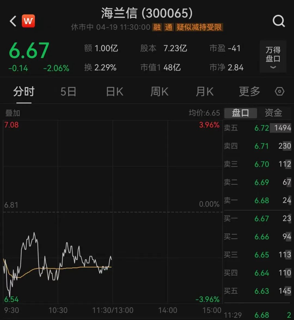Select the 月K monthly chart tab

pyautogui.click(x=204, y=92)
